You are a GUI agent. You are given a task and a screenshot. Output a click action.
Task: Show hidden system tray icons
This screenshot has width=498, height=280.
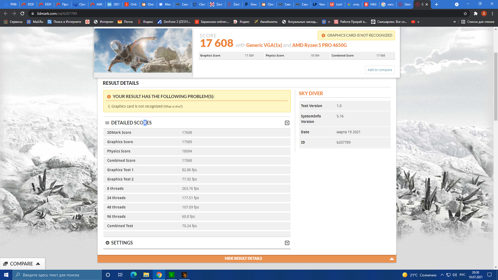click(442, 275)
